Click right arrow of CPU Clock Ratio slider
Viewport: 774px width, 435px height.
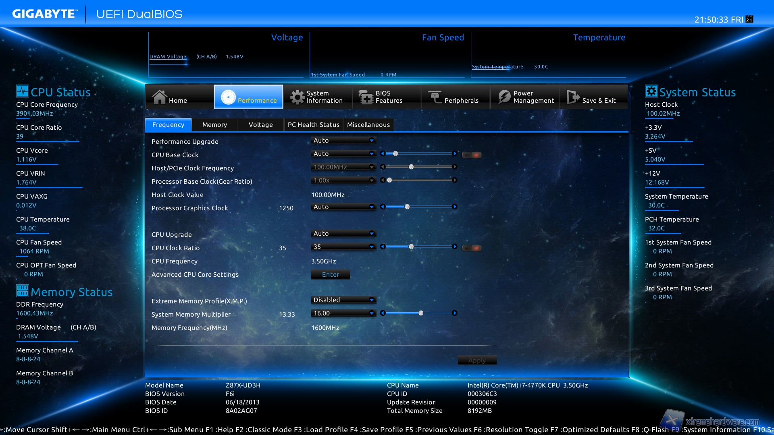point(455,246)
